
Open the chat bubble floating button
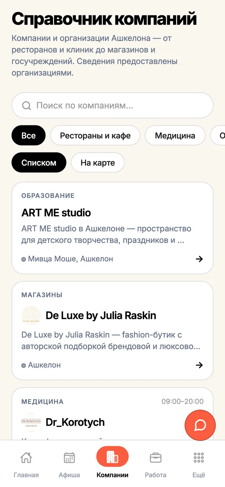[200, 425]
